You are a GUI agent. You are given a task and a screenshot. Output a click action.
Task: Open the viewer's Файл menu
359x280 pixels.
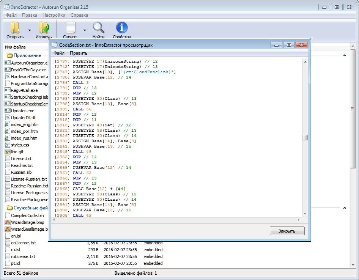(x=59, y=53)
